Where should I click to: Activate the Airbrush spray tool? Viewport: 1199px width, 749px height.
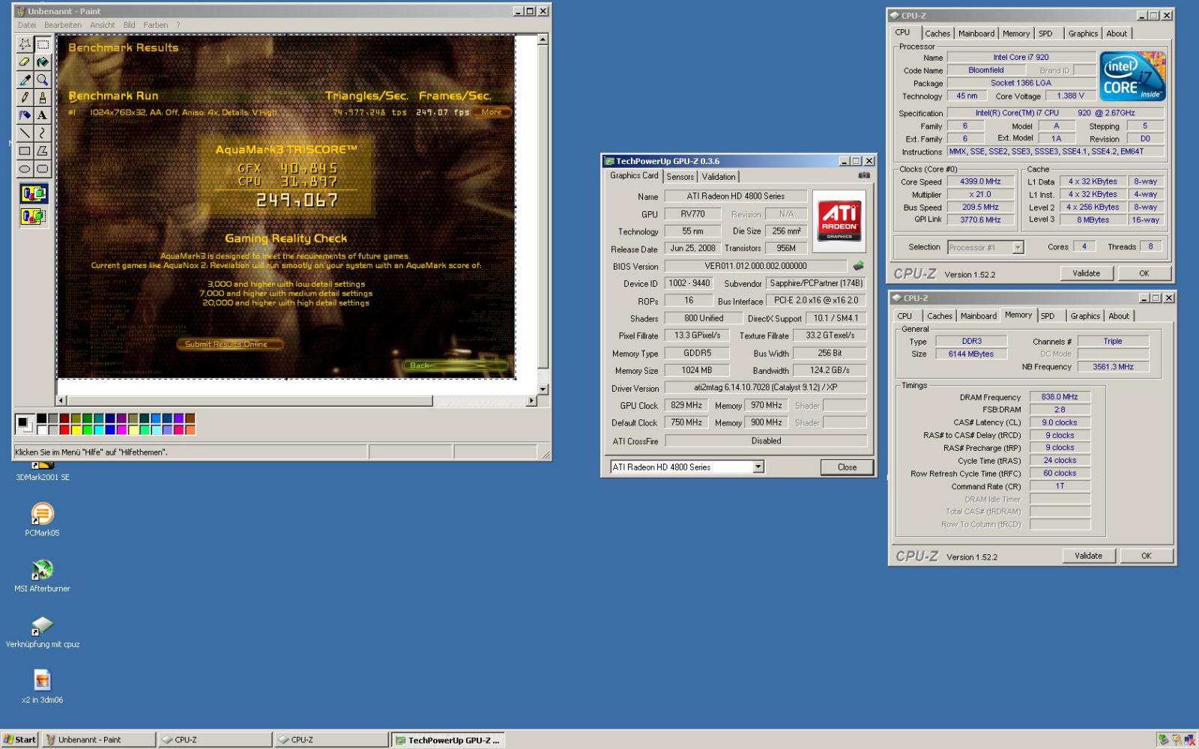coord(25,115)
